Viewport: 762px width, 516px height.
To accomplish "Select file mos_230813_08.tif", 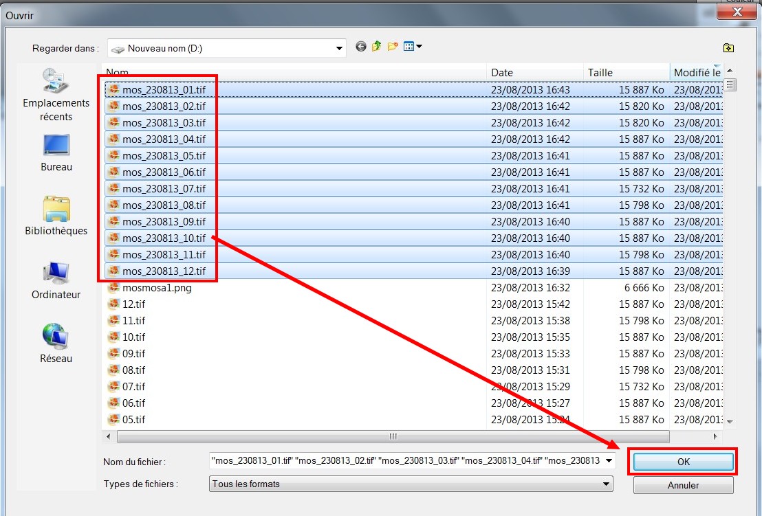I will pos(164,205).
